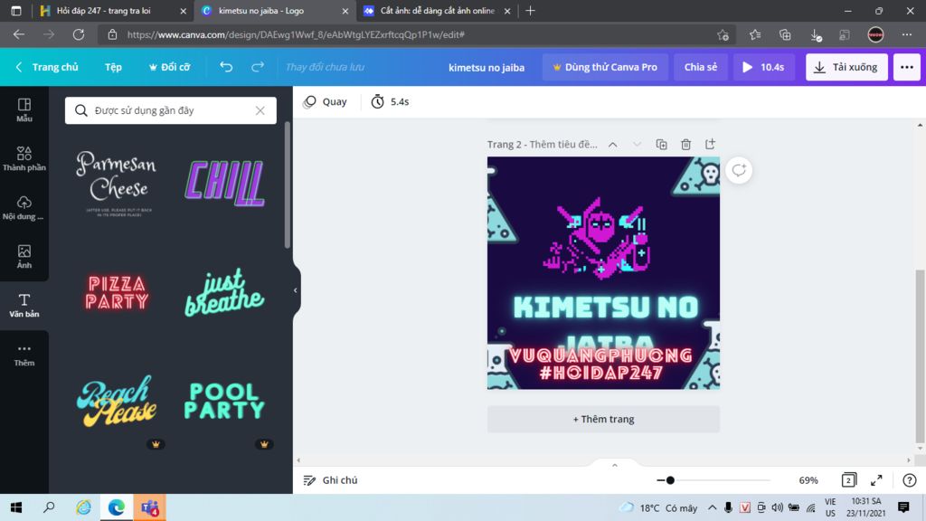Click the search field Được sử dụng gần đây
Screen dimensions: 926x521
pos(171,110)
